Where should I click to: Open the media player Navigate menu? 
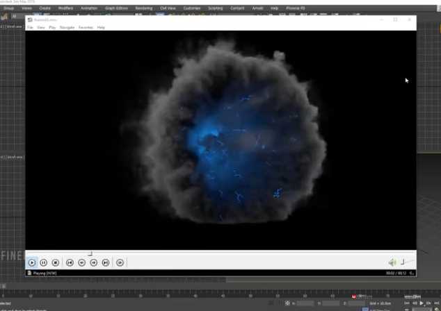pyautogui.click(x=67, y=27)
